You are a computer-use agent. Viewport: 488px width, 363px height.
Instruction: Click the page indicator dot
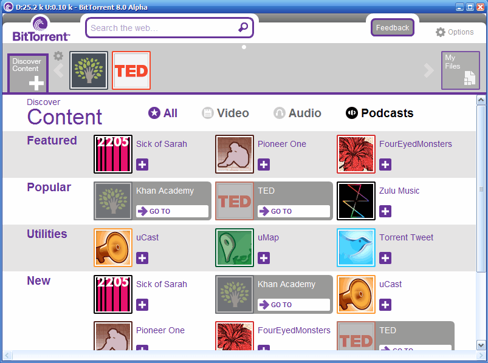(244, 47)
